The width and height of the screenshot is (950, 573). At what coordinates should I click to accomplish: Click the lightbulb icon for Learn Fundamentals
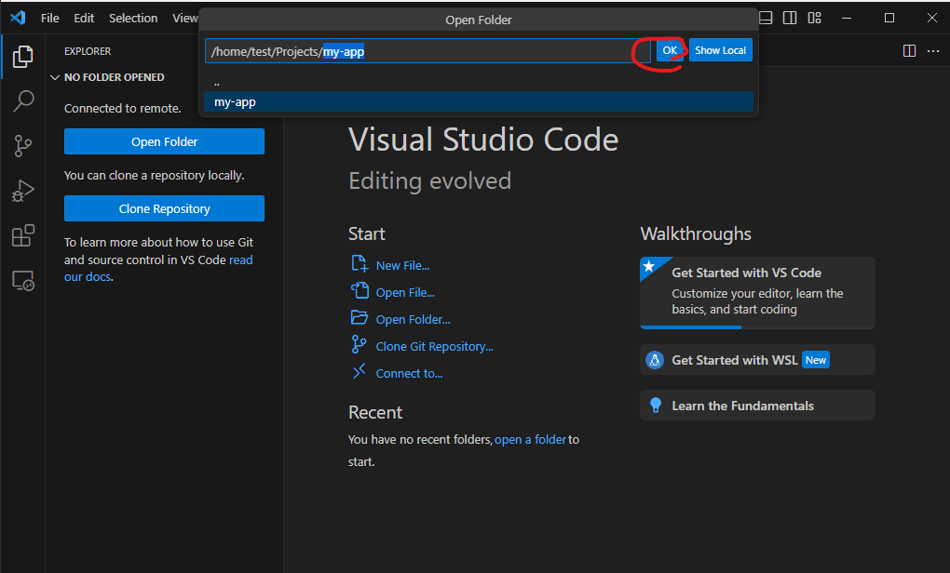point(655,405)
